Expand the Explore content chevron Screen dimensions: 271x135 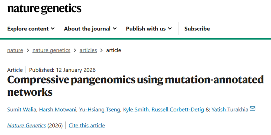(53, 29)
